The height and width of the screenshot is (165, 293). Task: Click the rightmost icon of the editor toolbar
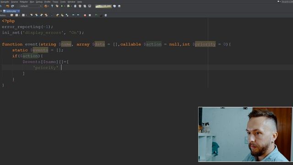coord(106,15)
